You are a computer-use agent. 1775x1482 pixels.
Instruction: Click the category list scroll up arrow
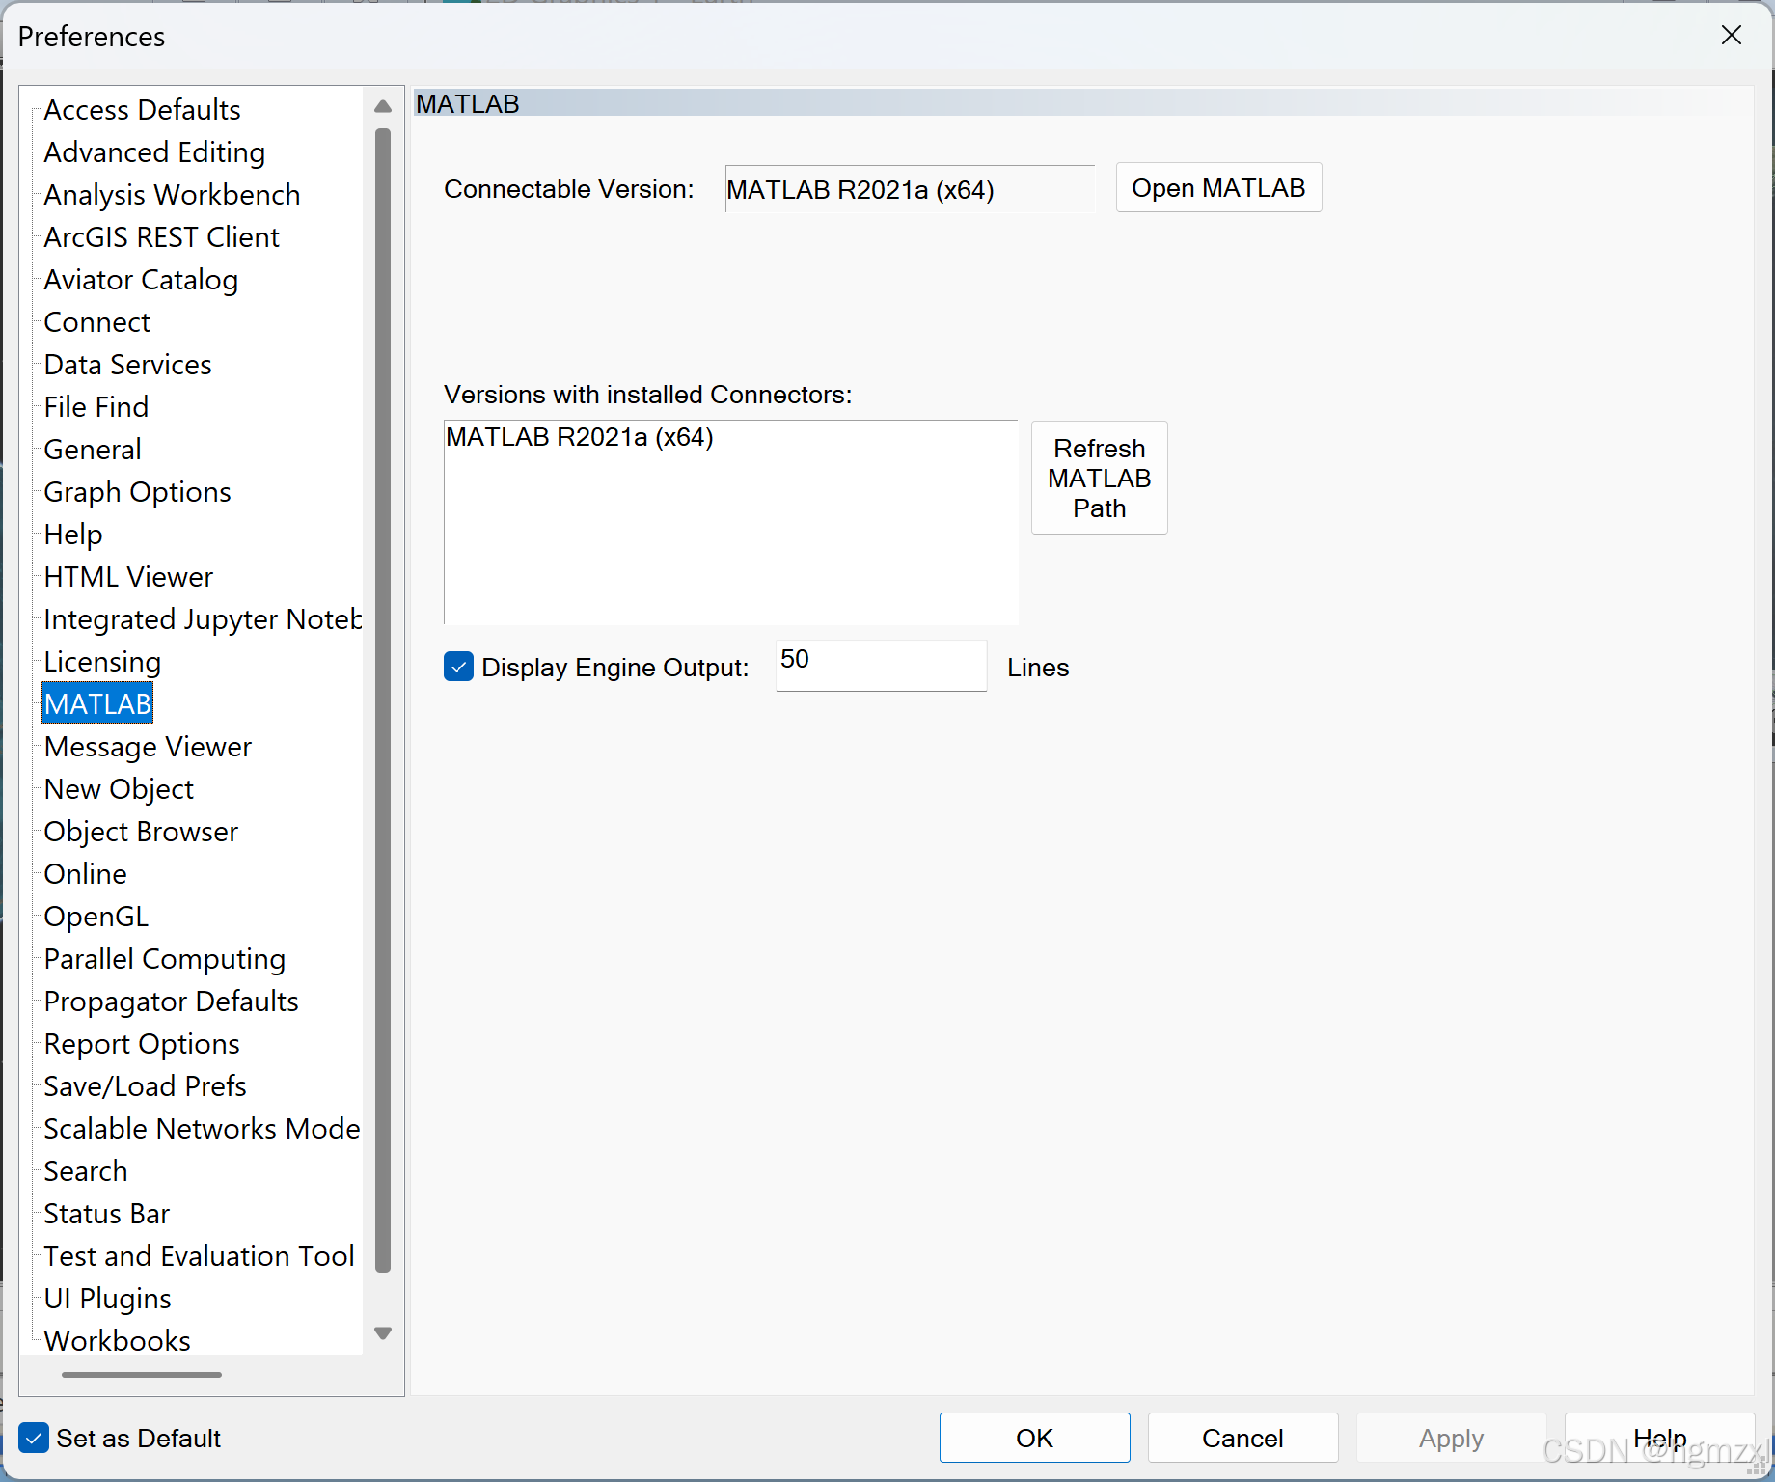[x=383, y=106]
